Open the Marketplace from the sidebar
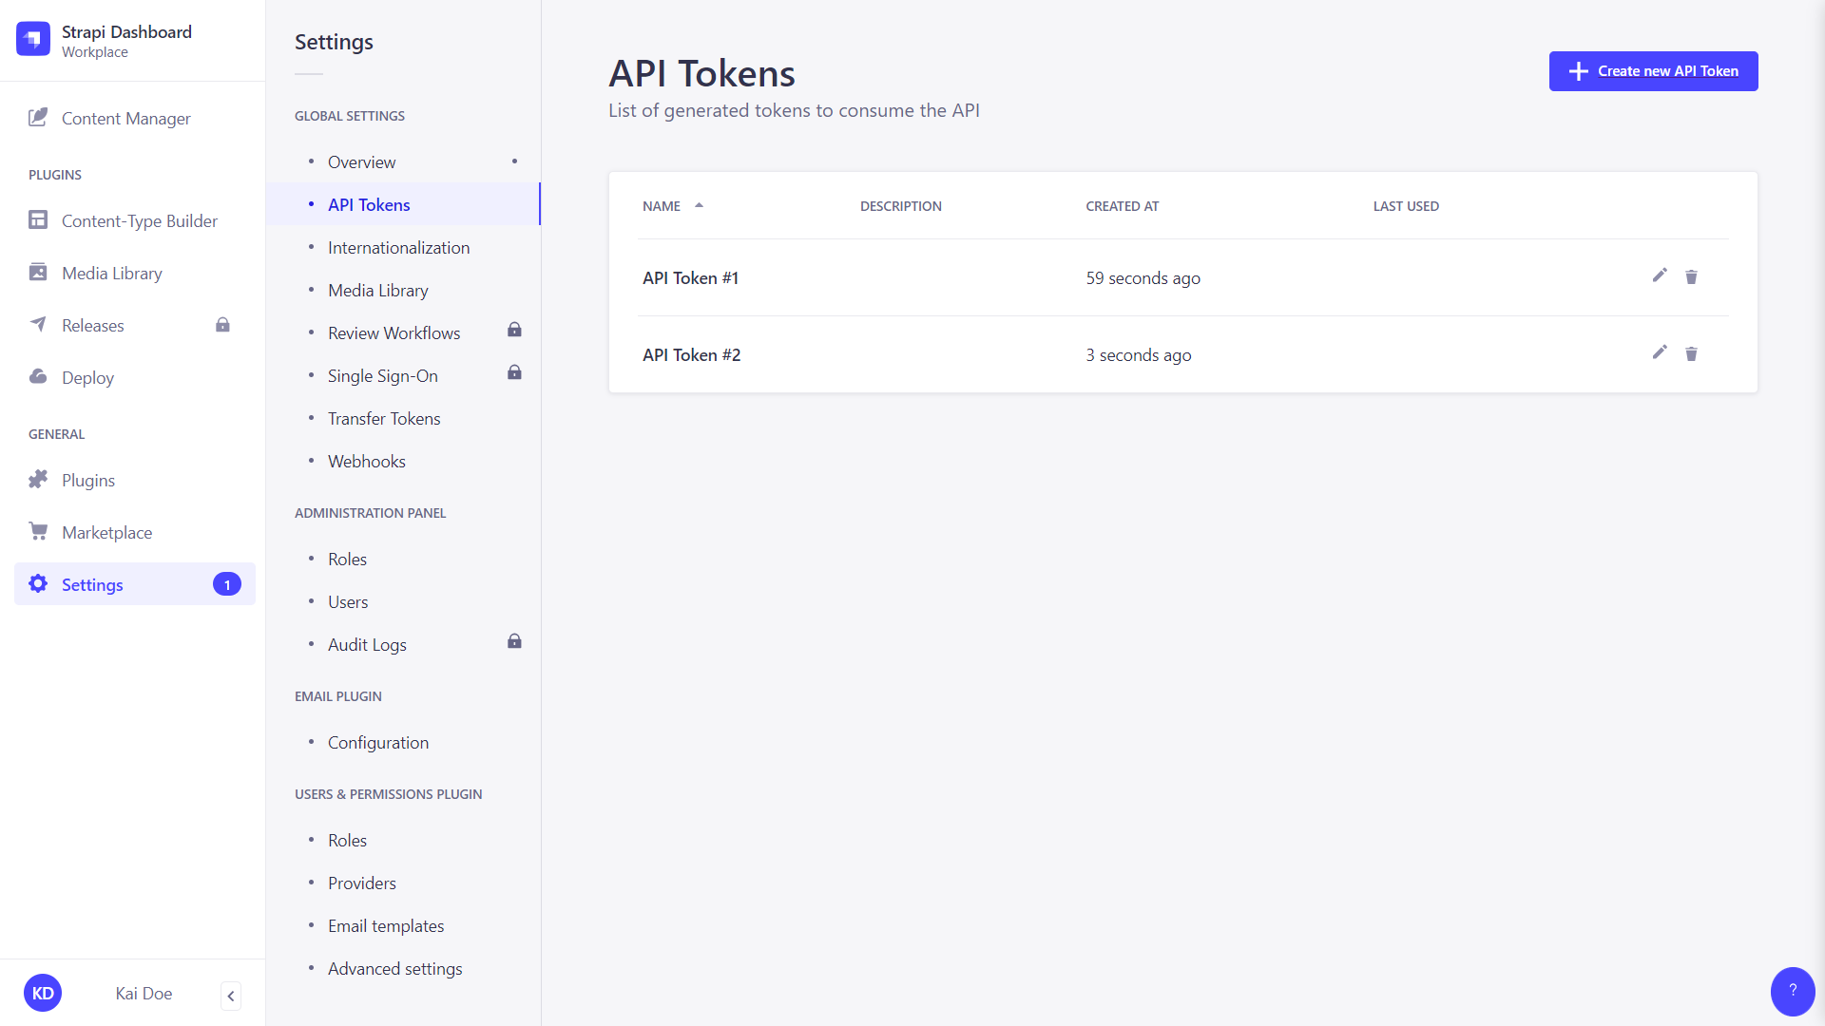 106,532
